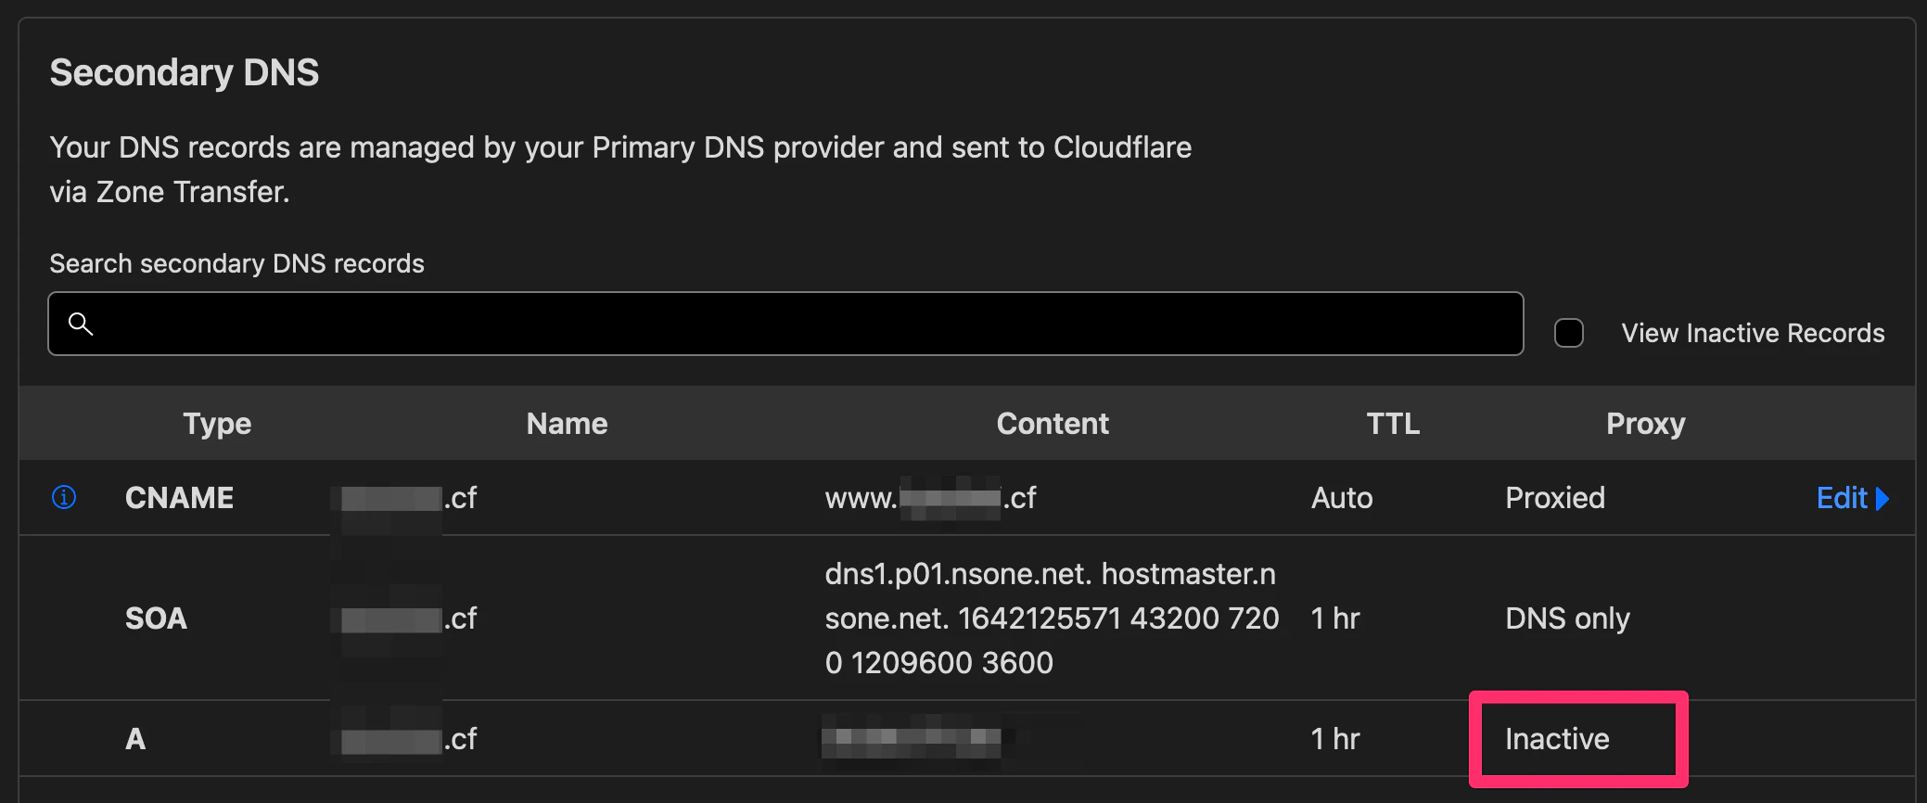Click the DNS only status of SOA
Viewport: 1927px width, 803px height.
pyautogui.click(x=1567, y=618)
